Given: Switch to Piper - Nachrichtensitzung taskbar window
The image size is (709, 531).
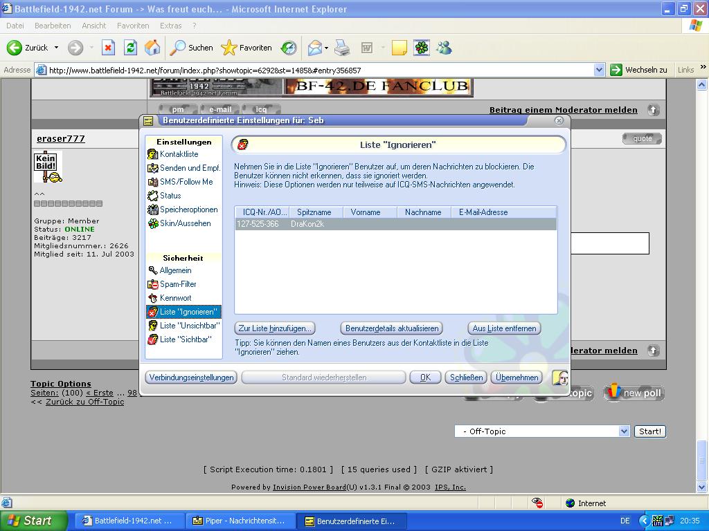Looking at the screenshot, I should pyautogui.click(x=240, y=521).
